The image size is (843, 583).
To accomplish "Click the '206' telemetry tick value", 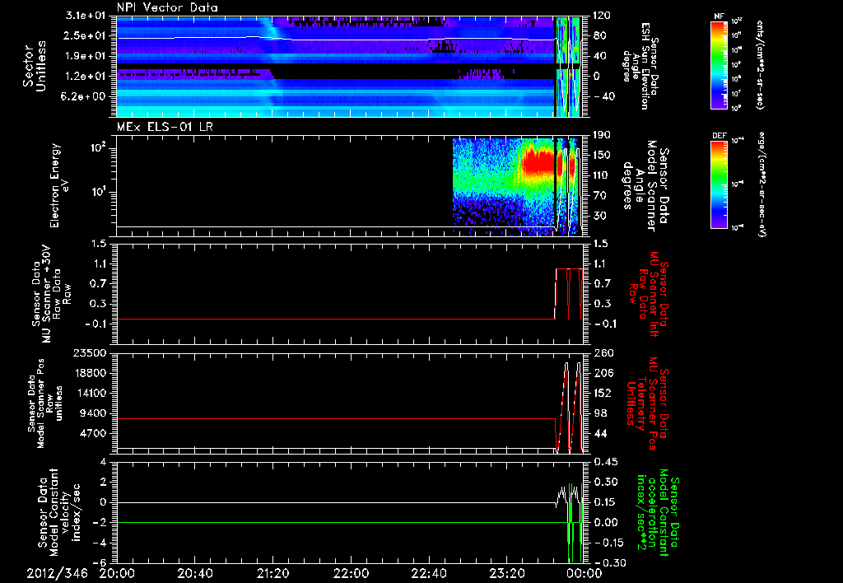I will (602, 373).
